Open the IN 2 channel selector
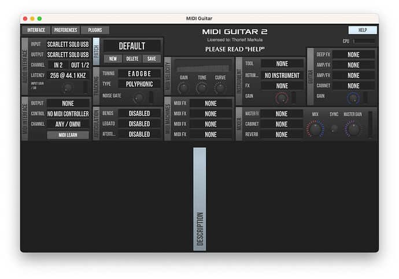Image resolution: width=399 pixels, height=279 pixels. point(58,65)
